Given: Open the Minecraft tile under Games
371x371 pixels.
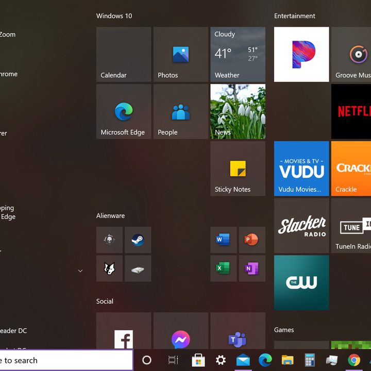Looking at the screenshot, I should (351, 345).
